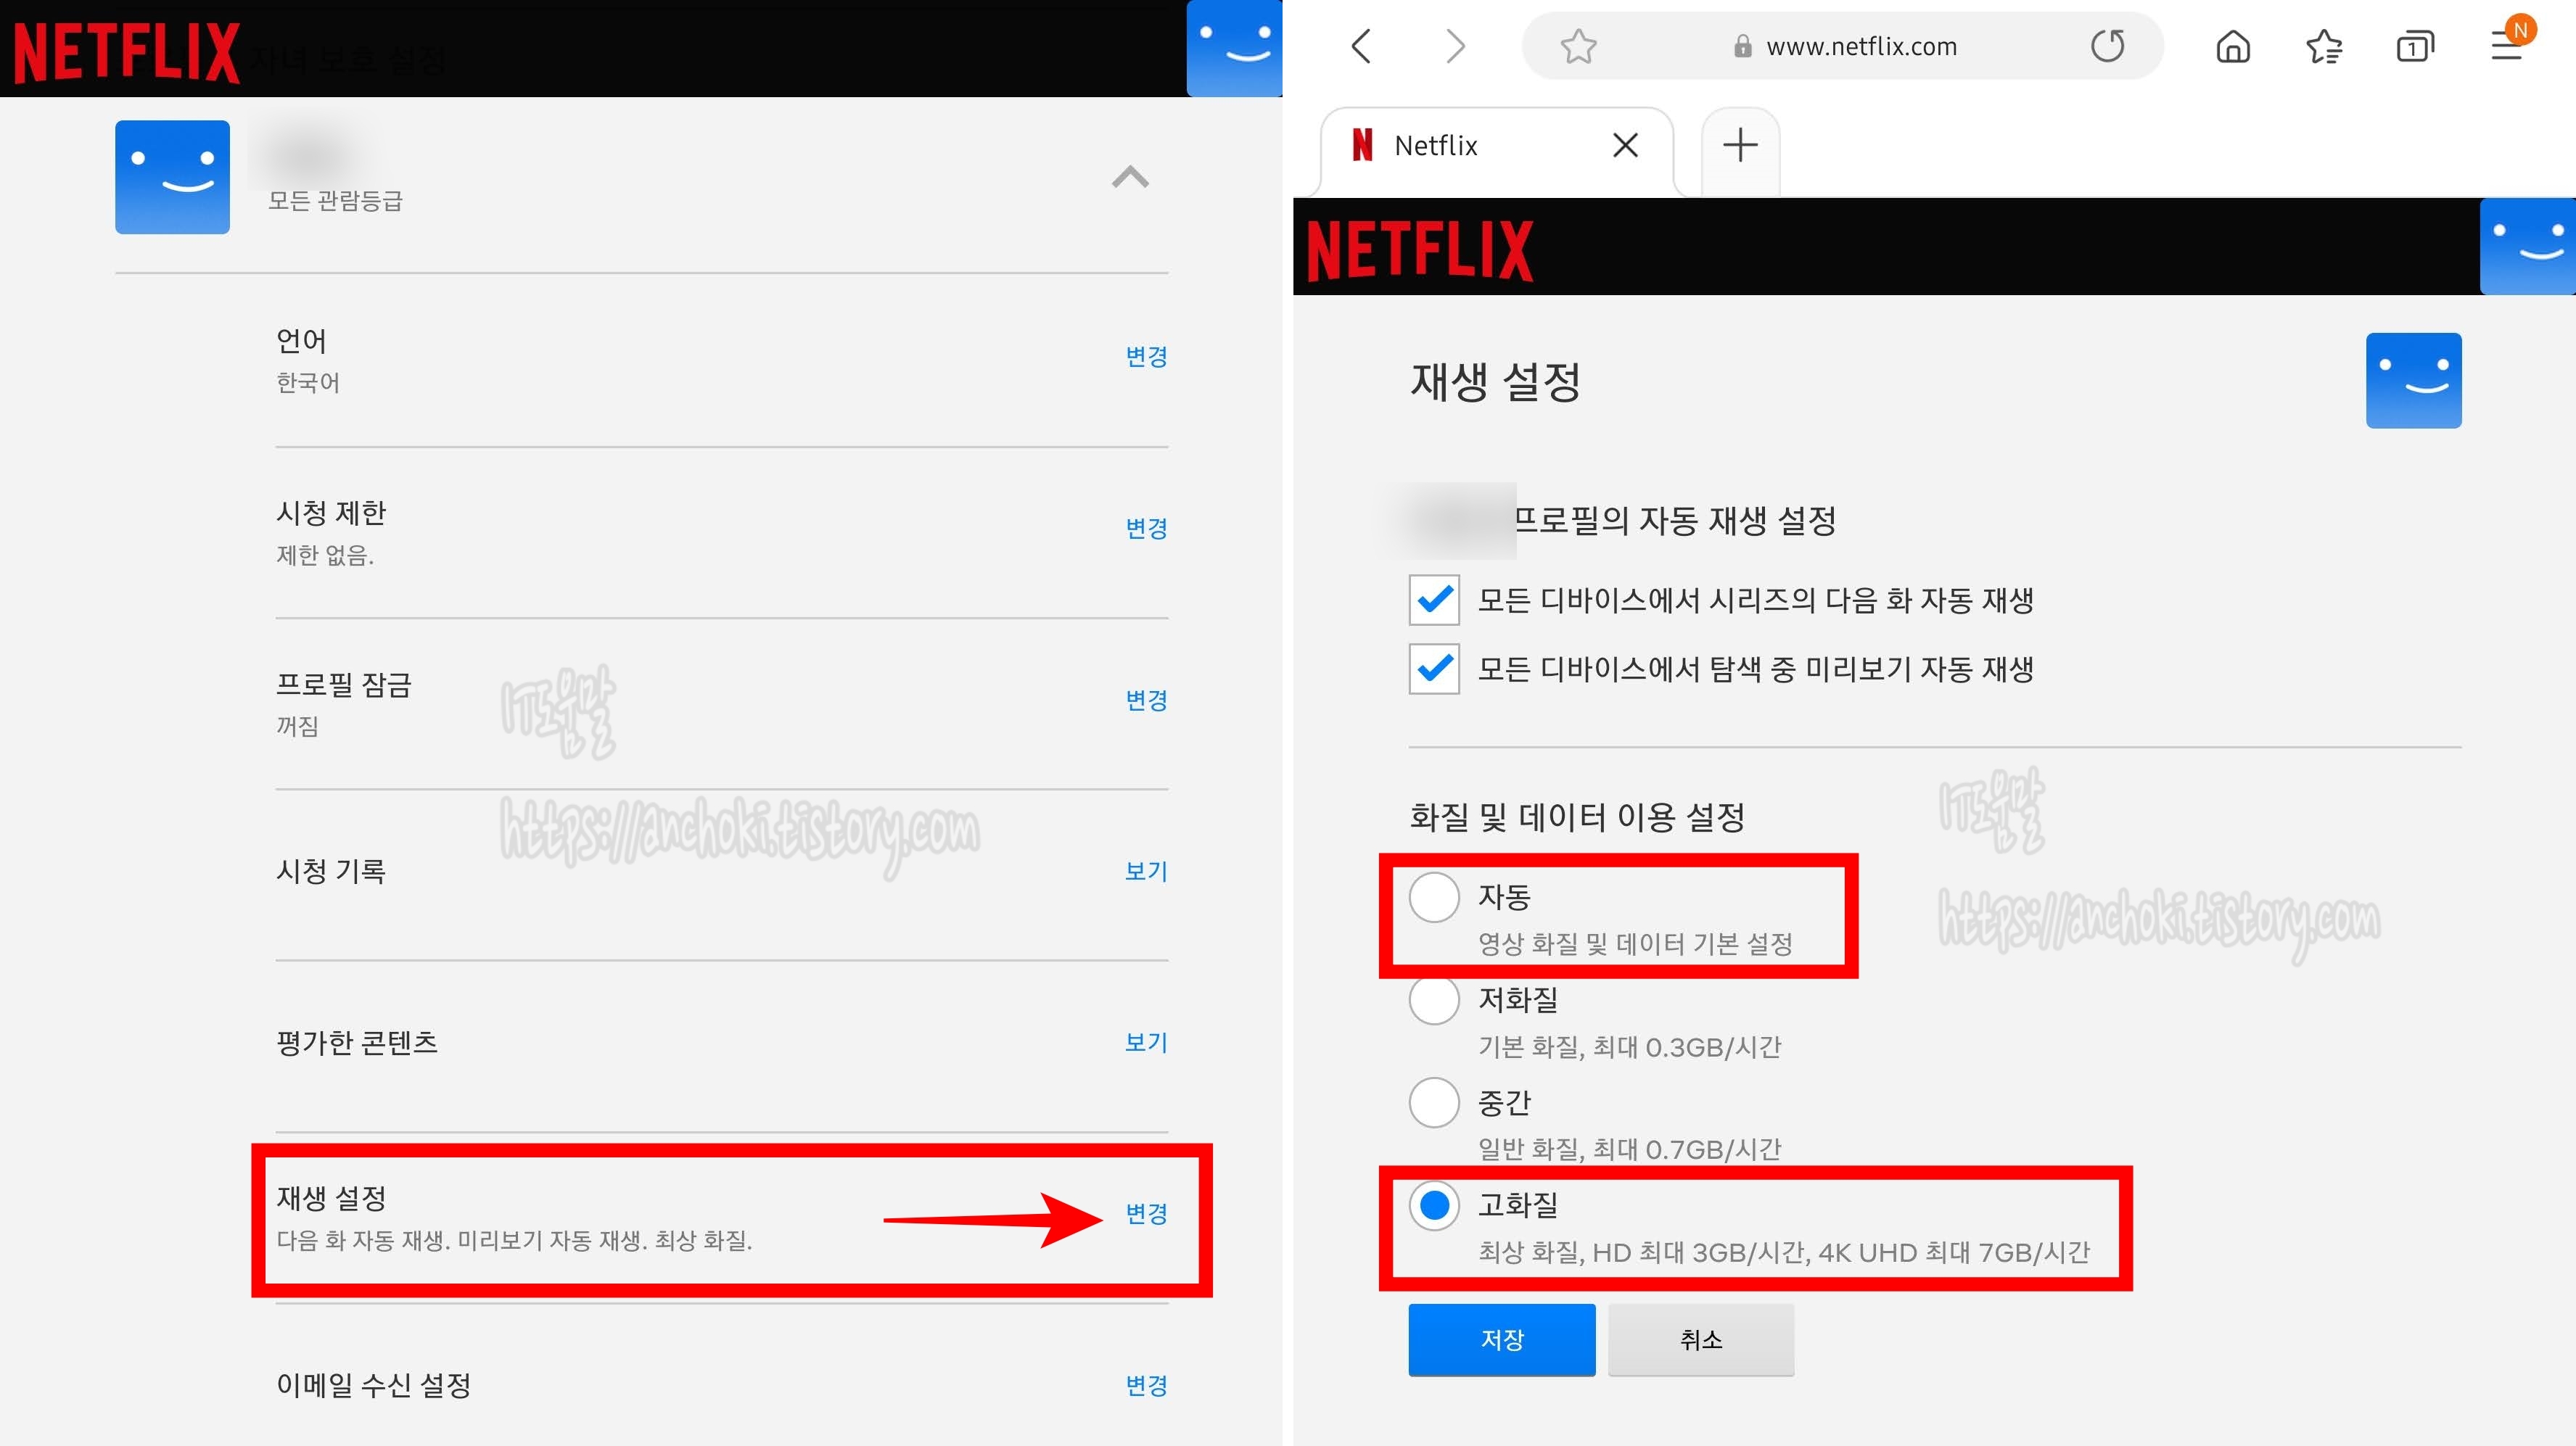Uncheck next episode autoplay checkbox
This screenshot has height=1446, width=2576.
1434,600
